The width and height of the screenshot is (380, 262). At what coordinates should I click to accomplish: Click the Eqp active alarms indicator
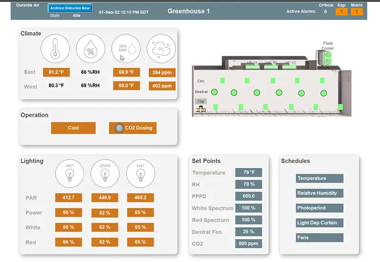(x=342, y=12)
